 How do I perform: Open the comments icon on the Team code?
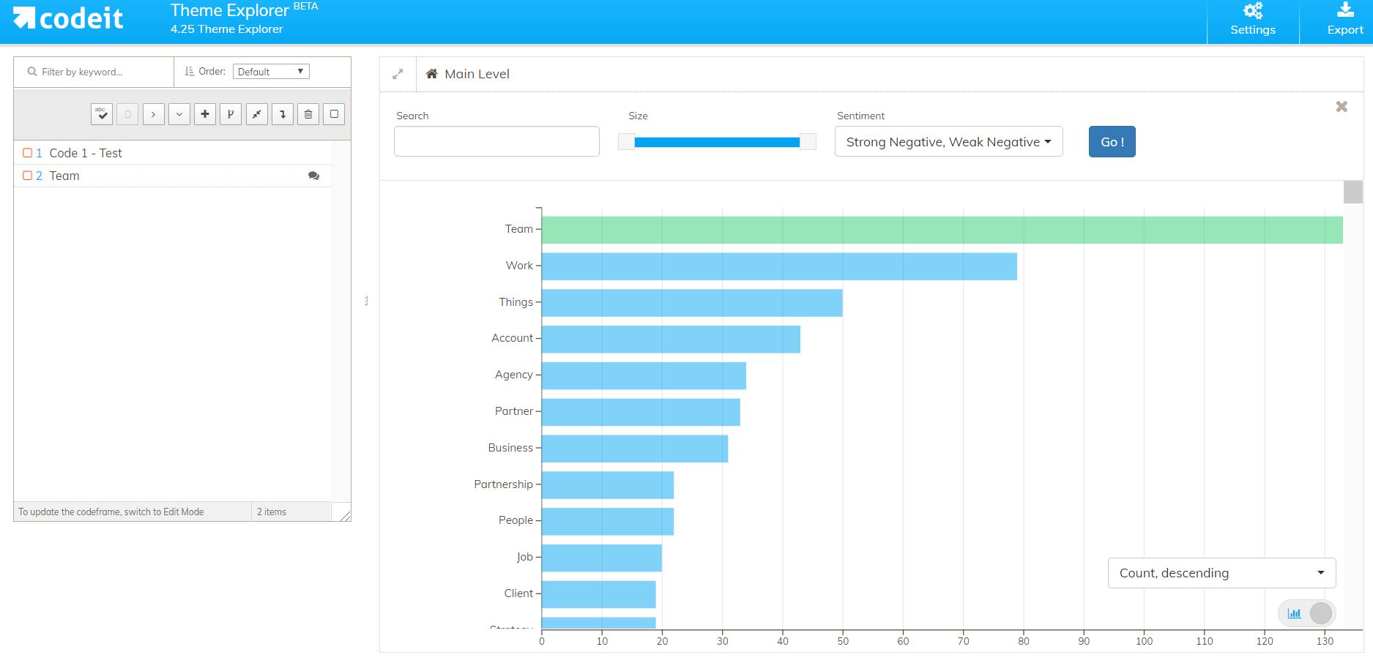coord(313,176)
